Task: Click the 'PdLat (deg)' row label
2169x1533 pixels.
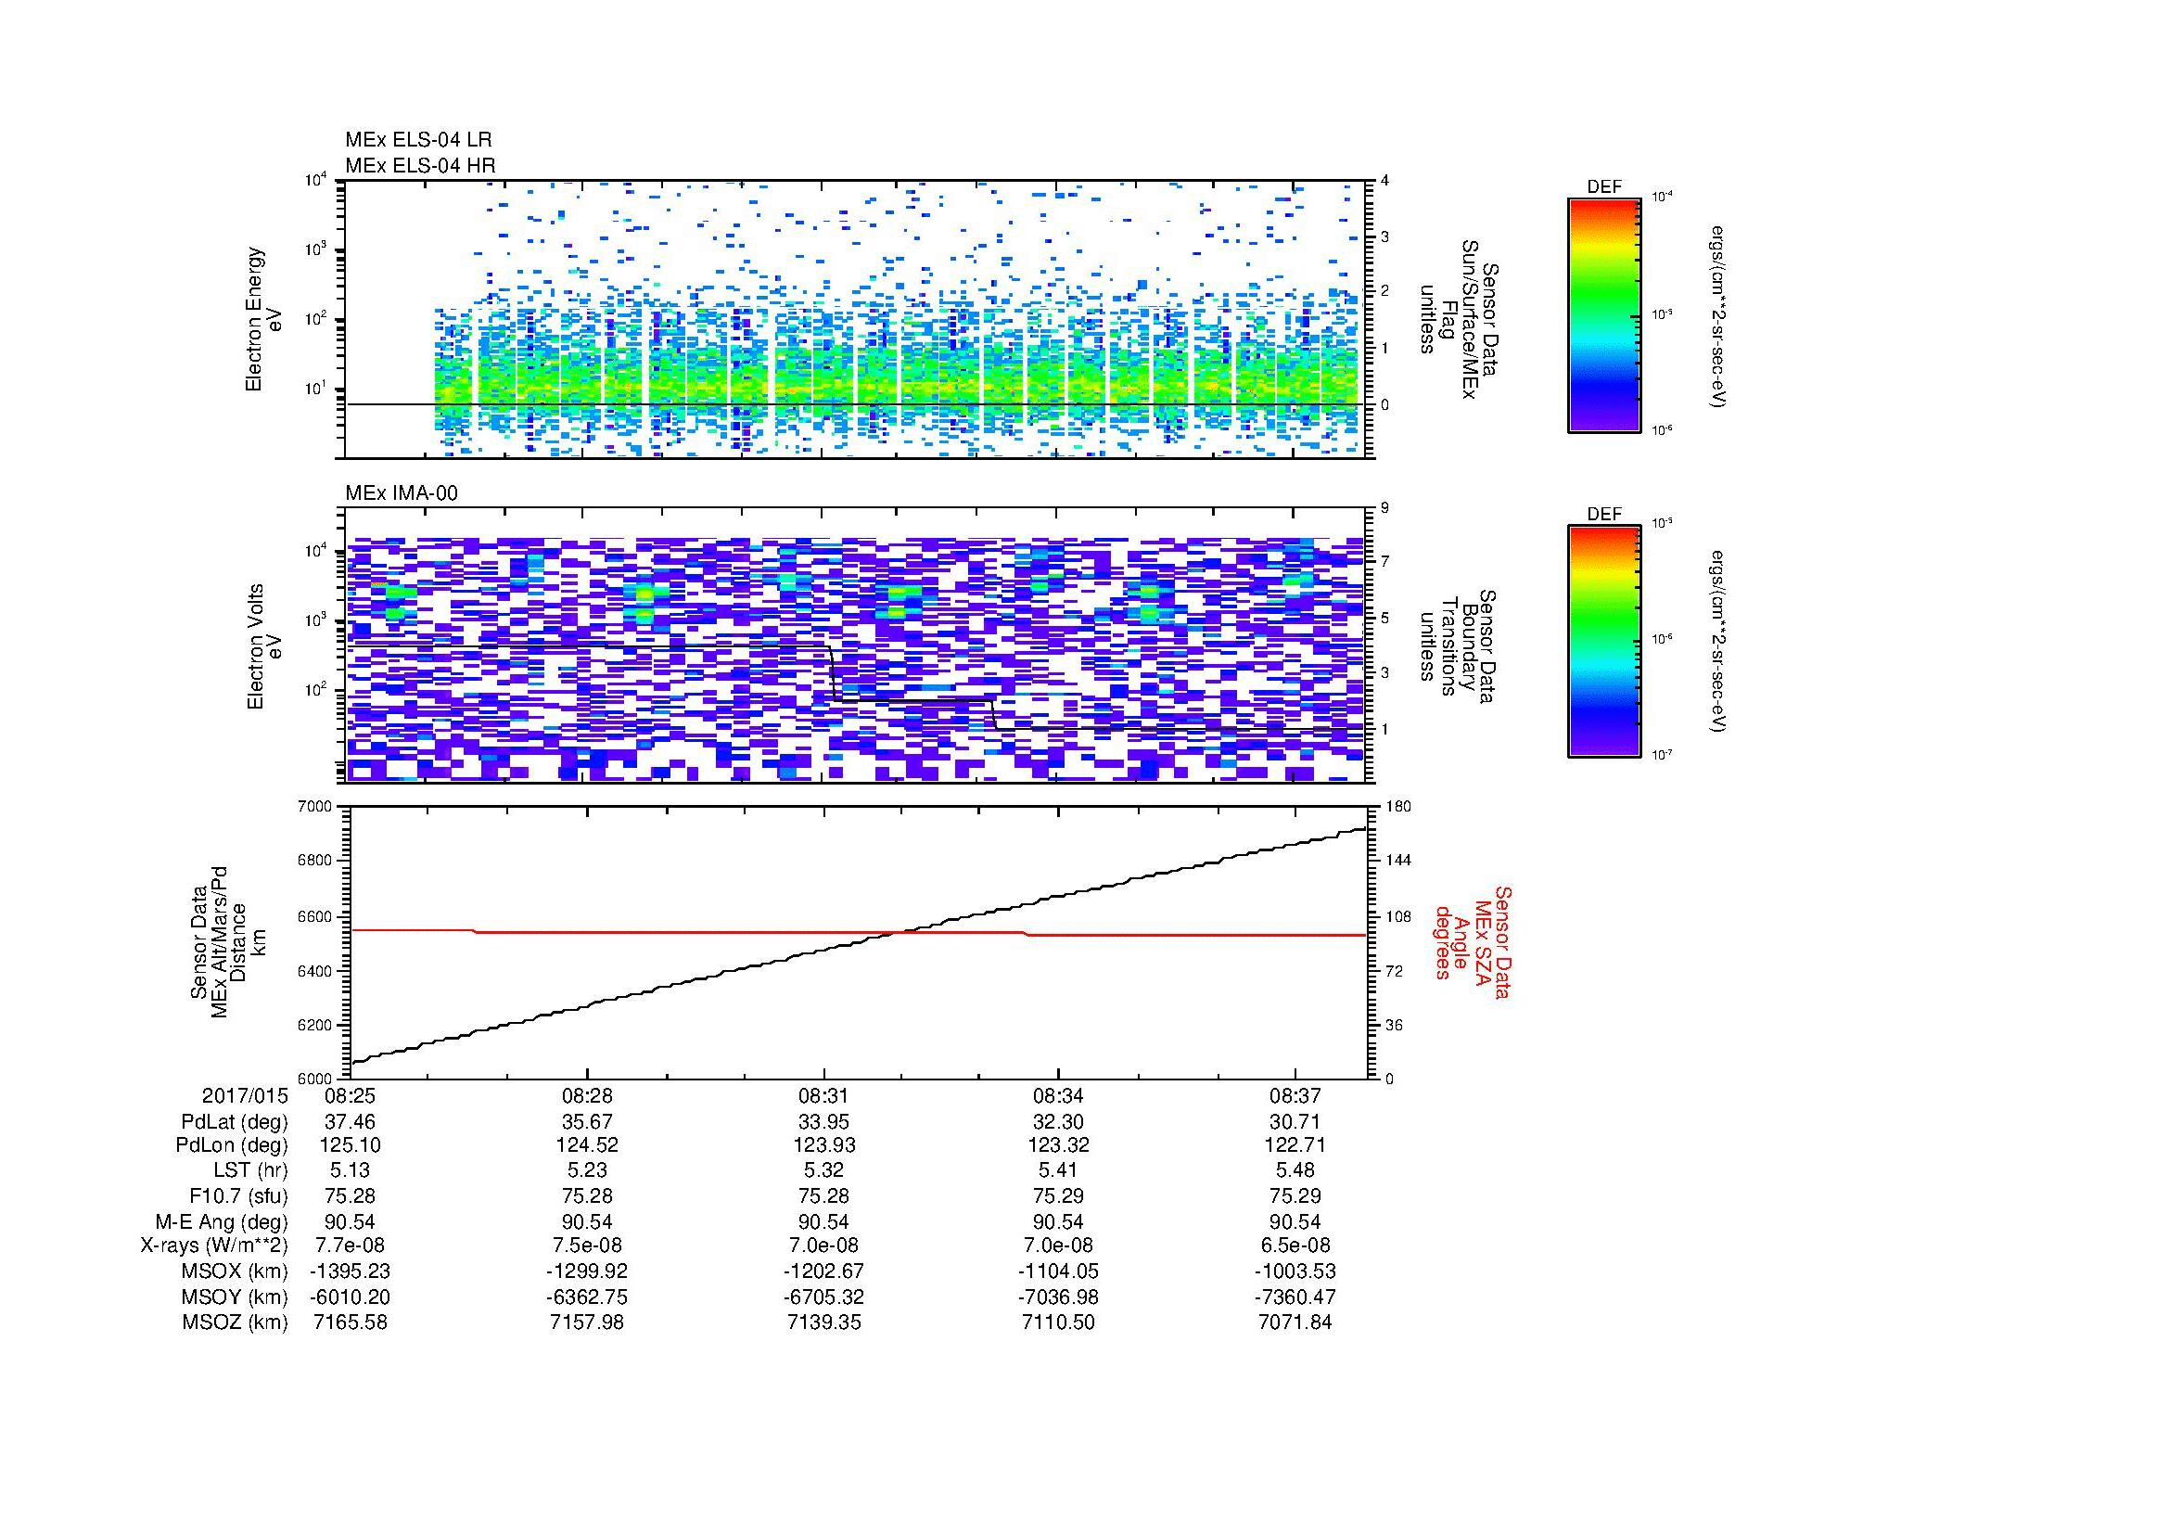Action: click(235, 1122)
